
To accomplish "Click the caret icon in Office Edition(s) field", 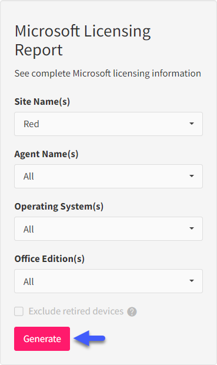I will (x=192, y=281).
